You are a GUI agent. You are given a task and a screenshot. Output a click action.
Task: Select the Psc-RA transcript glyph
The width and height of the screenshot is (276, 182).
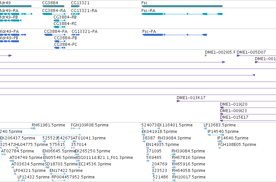pyautogui.click(x=182, y=14)
